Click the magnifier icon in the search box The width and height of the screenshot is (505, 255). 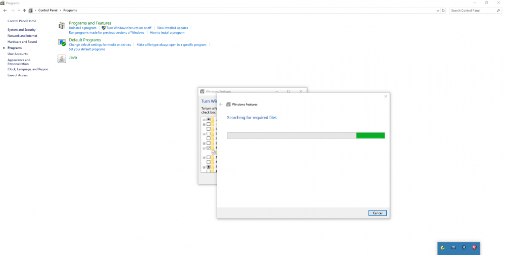(x=498, y=10)
